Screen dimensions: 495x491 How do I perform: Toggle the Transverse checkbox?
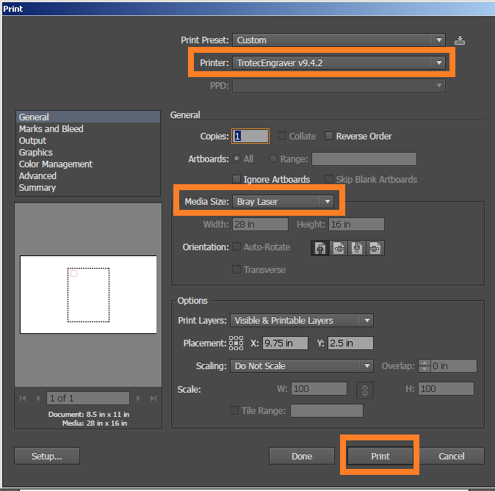(236, 269)
